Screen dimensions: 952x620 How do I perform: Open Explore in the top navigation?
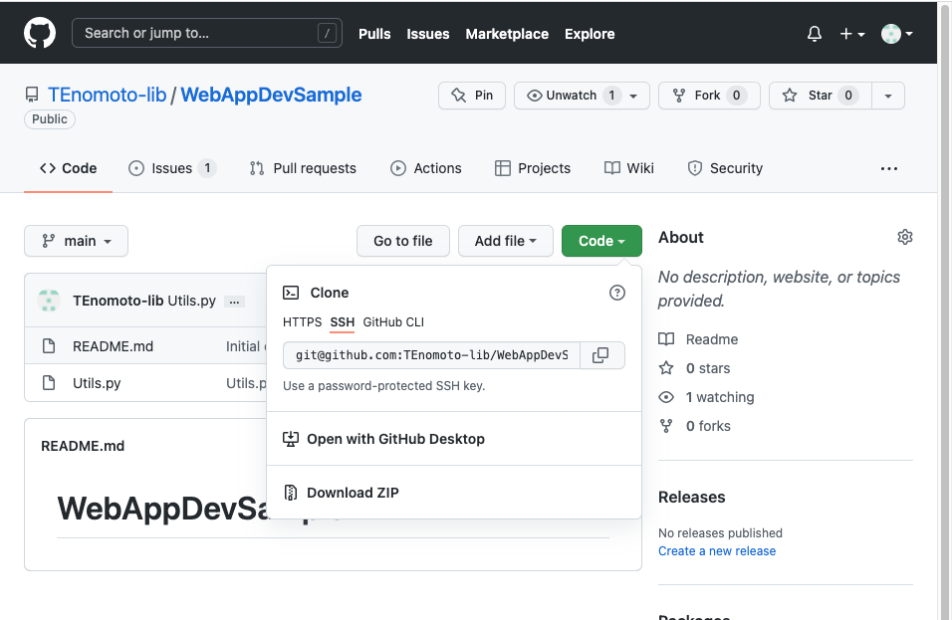point(590,34)
